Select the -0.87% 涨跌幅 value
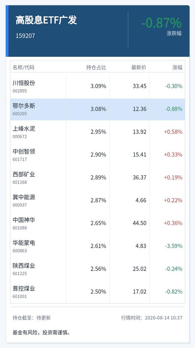 pos(161,23)
